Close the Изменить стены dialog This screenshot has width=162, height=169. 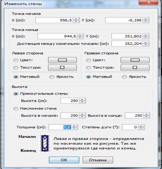tap(148, 3)
